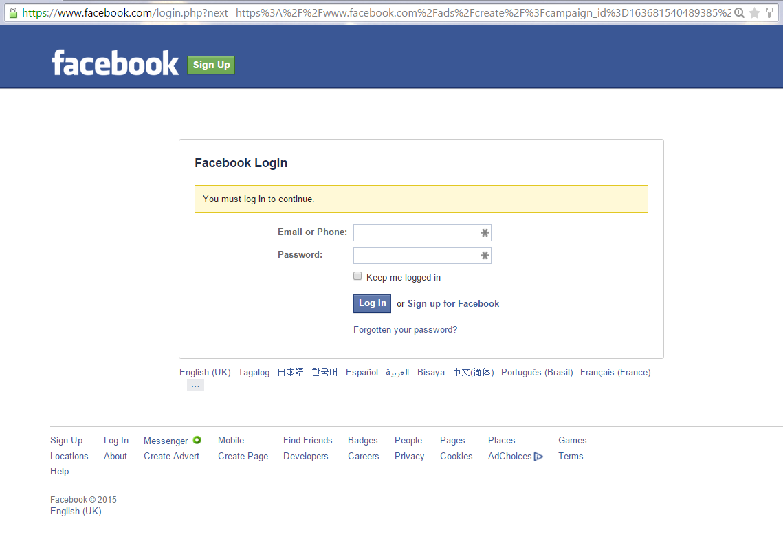The image size is (783, 537).
Task: Open the Locations footer link
Action: 69,456
